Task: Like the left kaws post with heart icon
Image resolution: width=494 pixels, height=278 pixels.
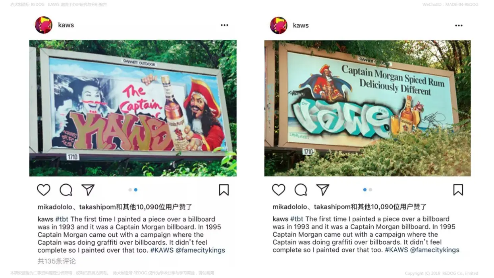Action: pos(44,190)
